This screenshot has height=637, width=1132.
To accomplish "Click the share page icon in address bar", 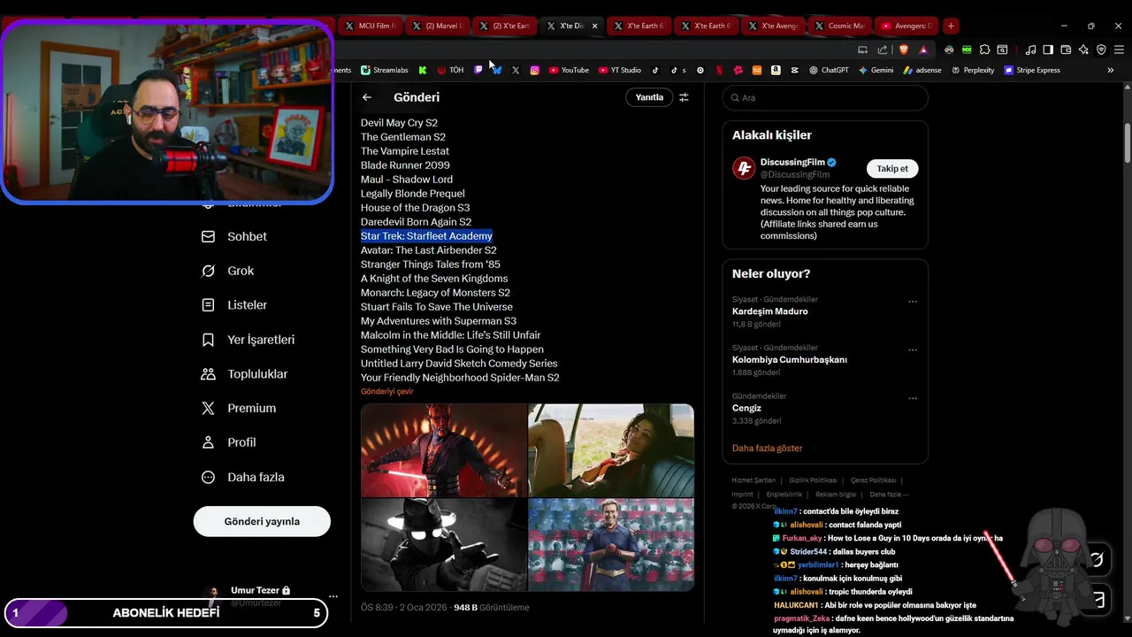I will click(x=883, y=50).
